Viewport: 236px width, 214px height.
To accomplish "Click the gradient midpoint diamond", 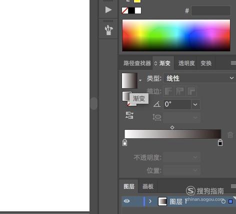I will coord(172,127).
